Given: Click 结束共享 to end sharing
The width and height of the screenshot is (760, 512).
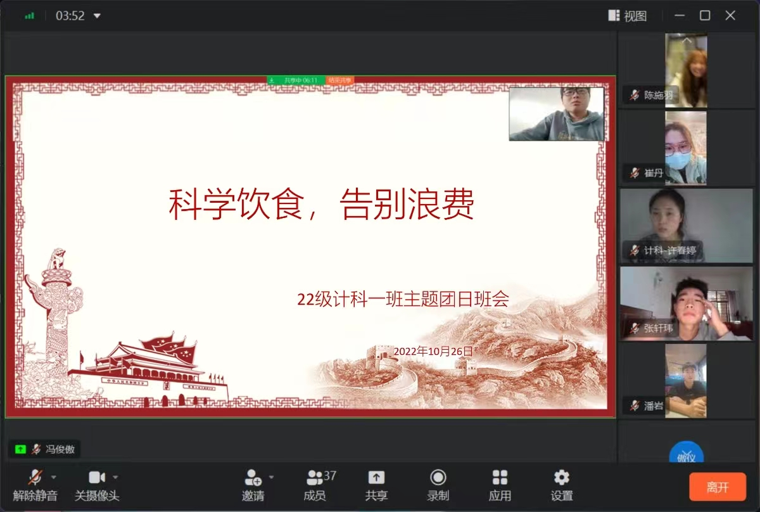Looking at the screenshot, I should tap(340, 80).
